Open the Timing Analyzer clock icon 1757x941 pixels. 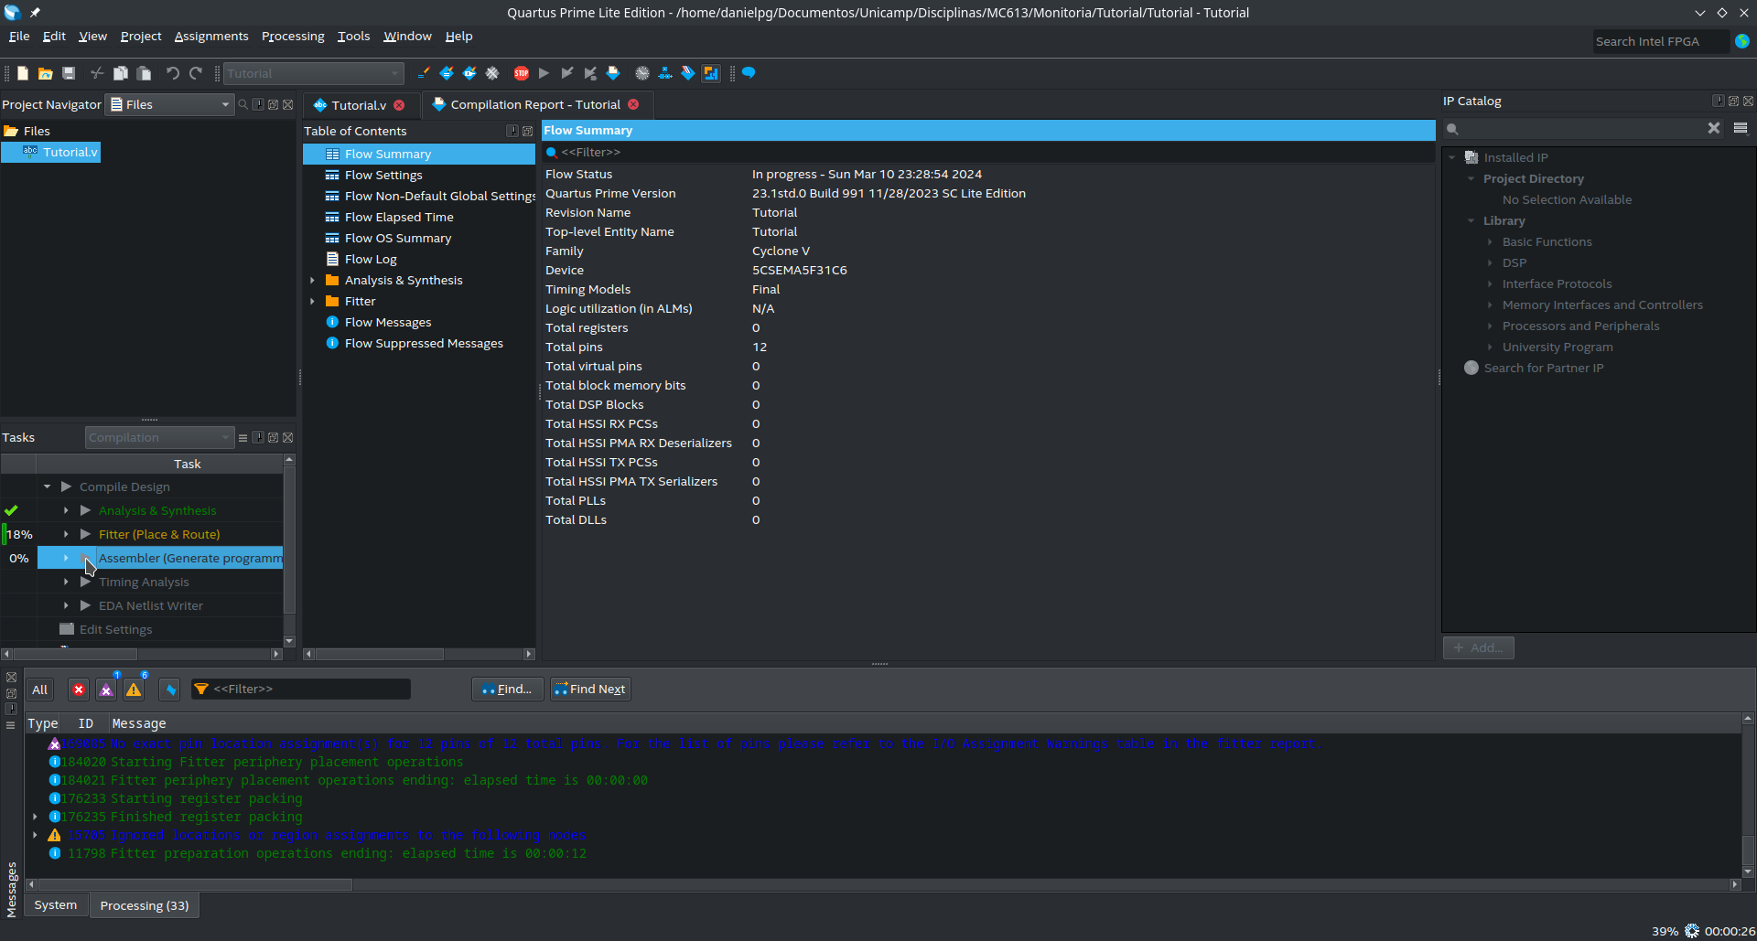pos(642,73)
